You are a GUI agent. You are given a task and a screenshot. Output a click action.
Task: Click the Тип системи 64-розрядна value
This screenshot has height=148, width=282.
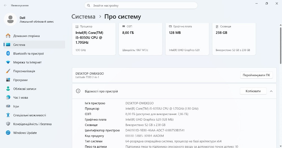point(173,141)
